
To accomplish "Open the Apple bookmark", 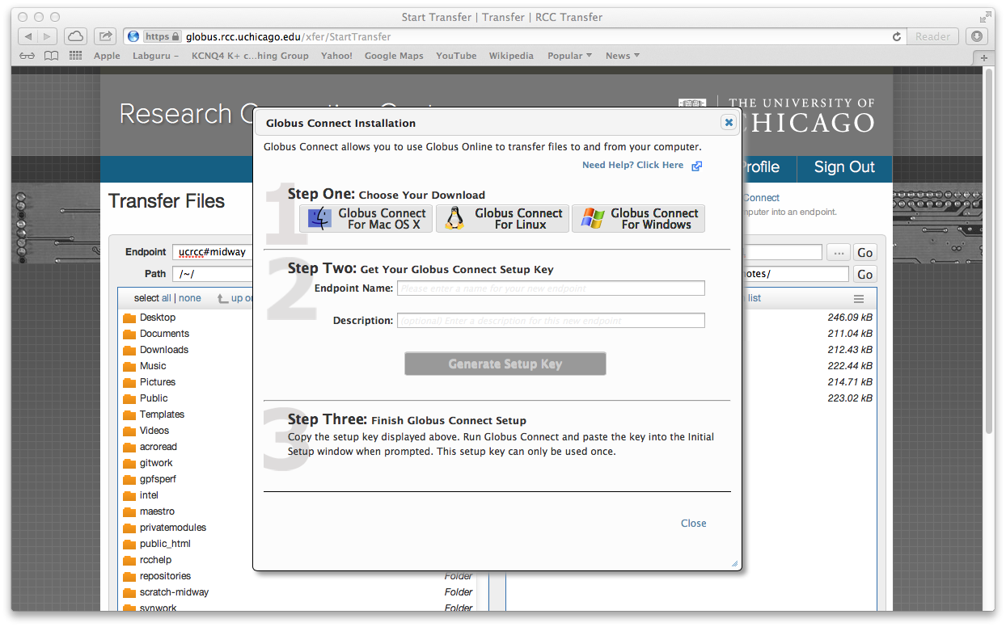I will (107, 56).
